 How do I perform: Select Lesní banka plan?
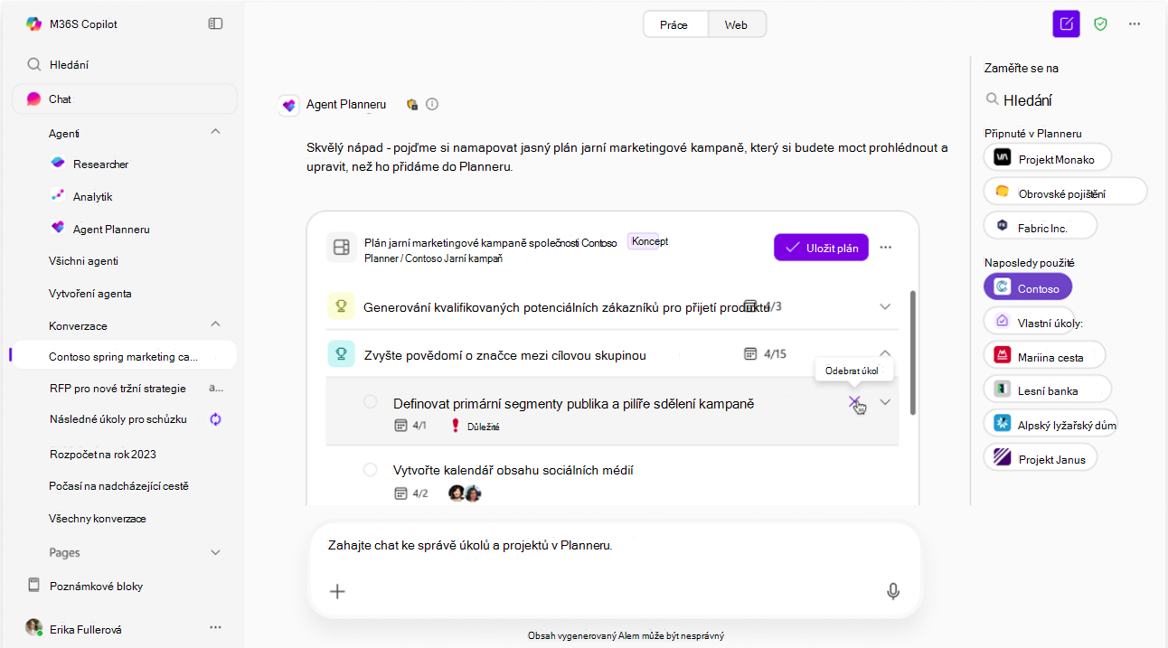(x=1048, y=390)
